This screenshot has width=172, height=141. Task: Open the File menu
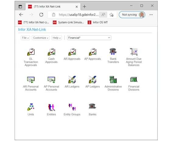(x=25, y=38)
